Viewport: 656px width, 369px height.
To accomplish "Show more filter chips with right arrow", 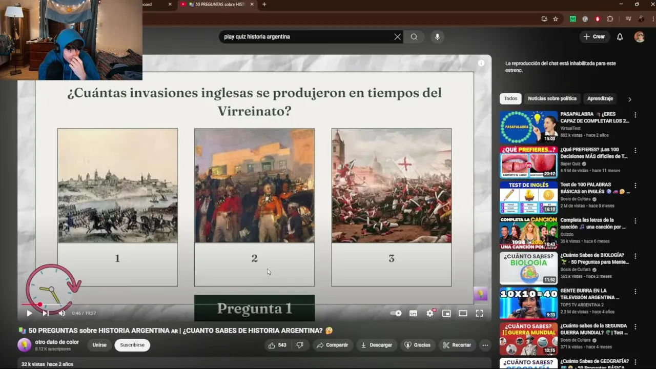I will point(630,99).
